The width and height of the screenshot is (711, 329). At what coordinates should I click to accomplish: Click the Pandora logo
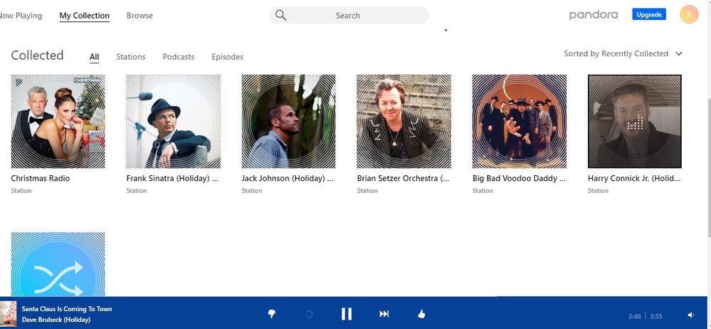point(593,15)
